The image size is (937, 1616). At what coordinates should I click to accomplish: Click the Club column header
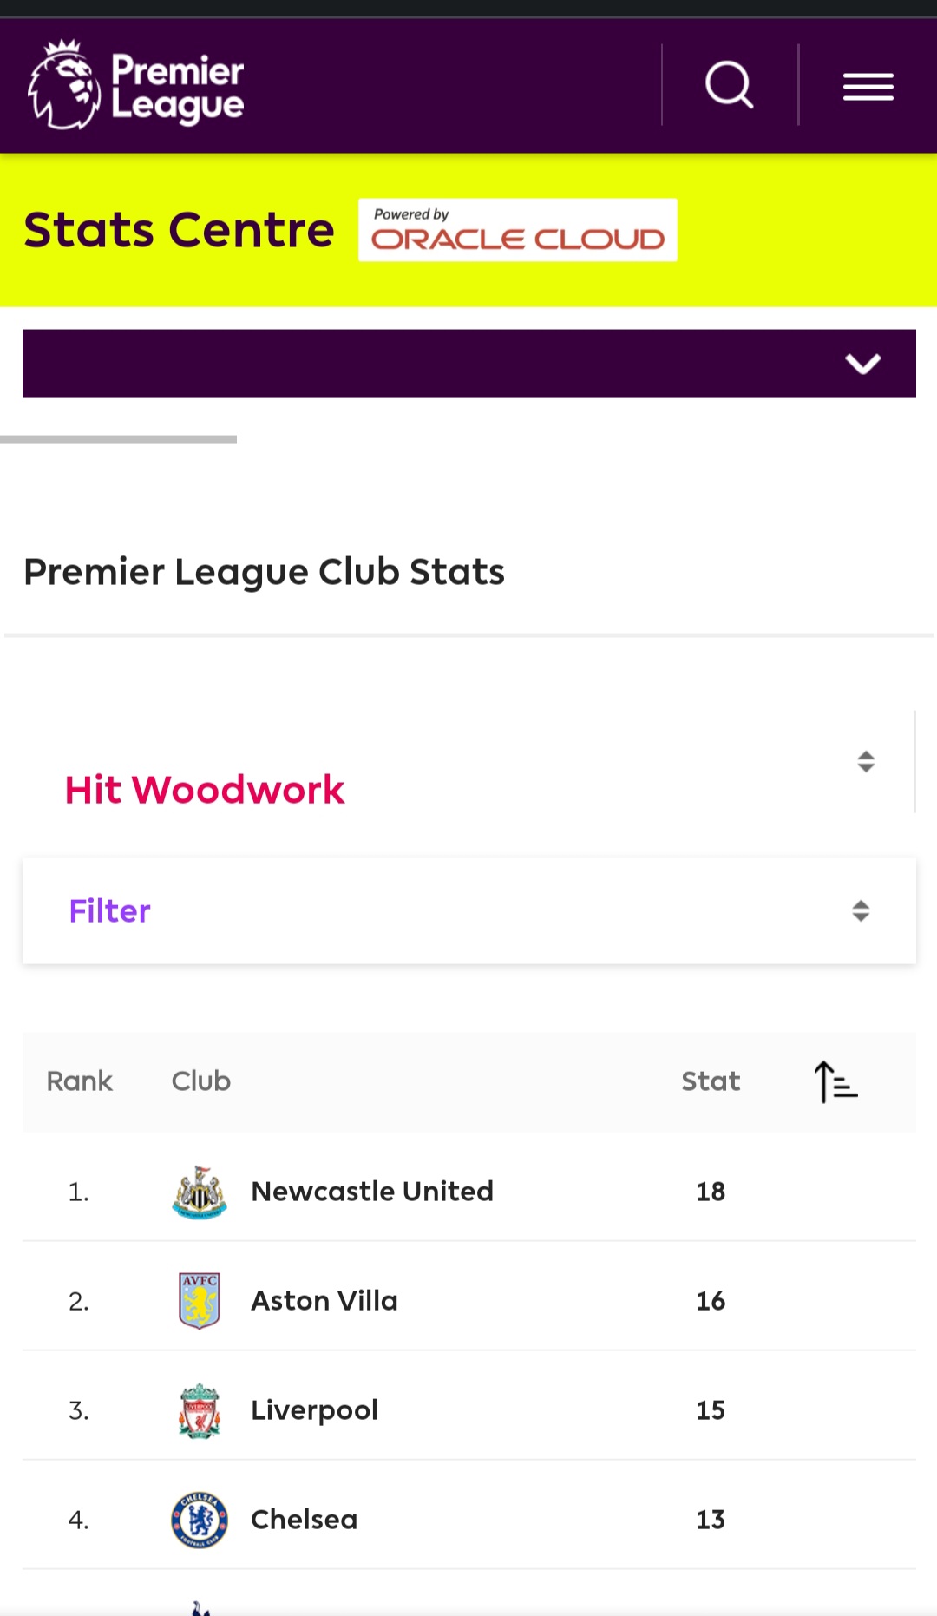click(201, 1081)
